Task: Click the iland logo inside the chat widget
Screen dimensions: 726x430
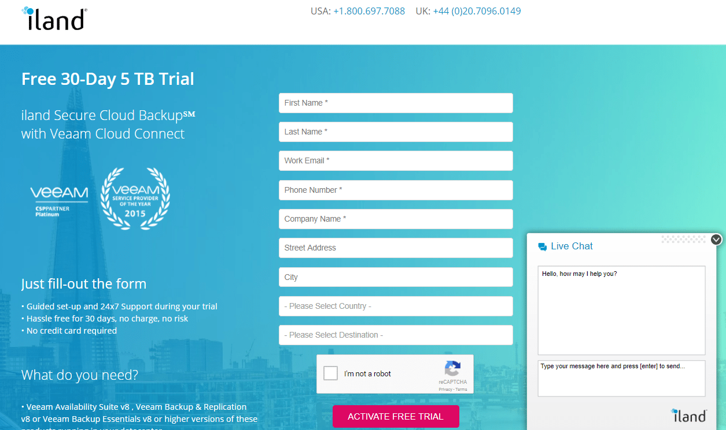Action: 690,414
